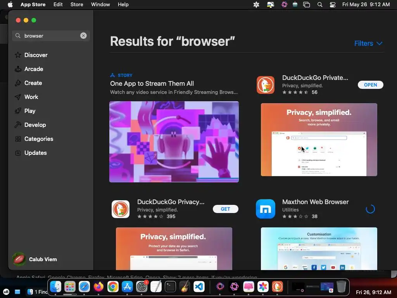This screenshot has width=397, height=298.
Task: Click GET for DuckDuckGo Privacy
Action: (x=225, y=209)
